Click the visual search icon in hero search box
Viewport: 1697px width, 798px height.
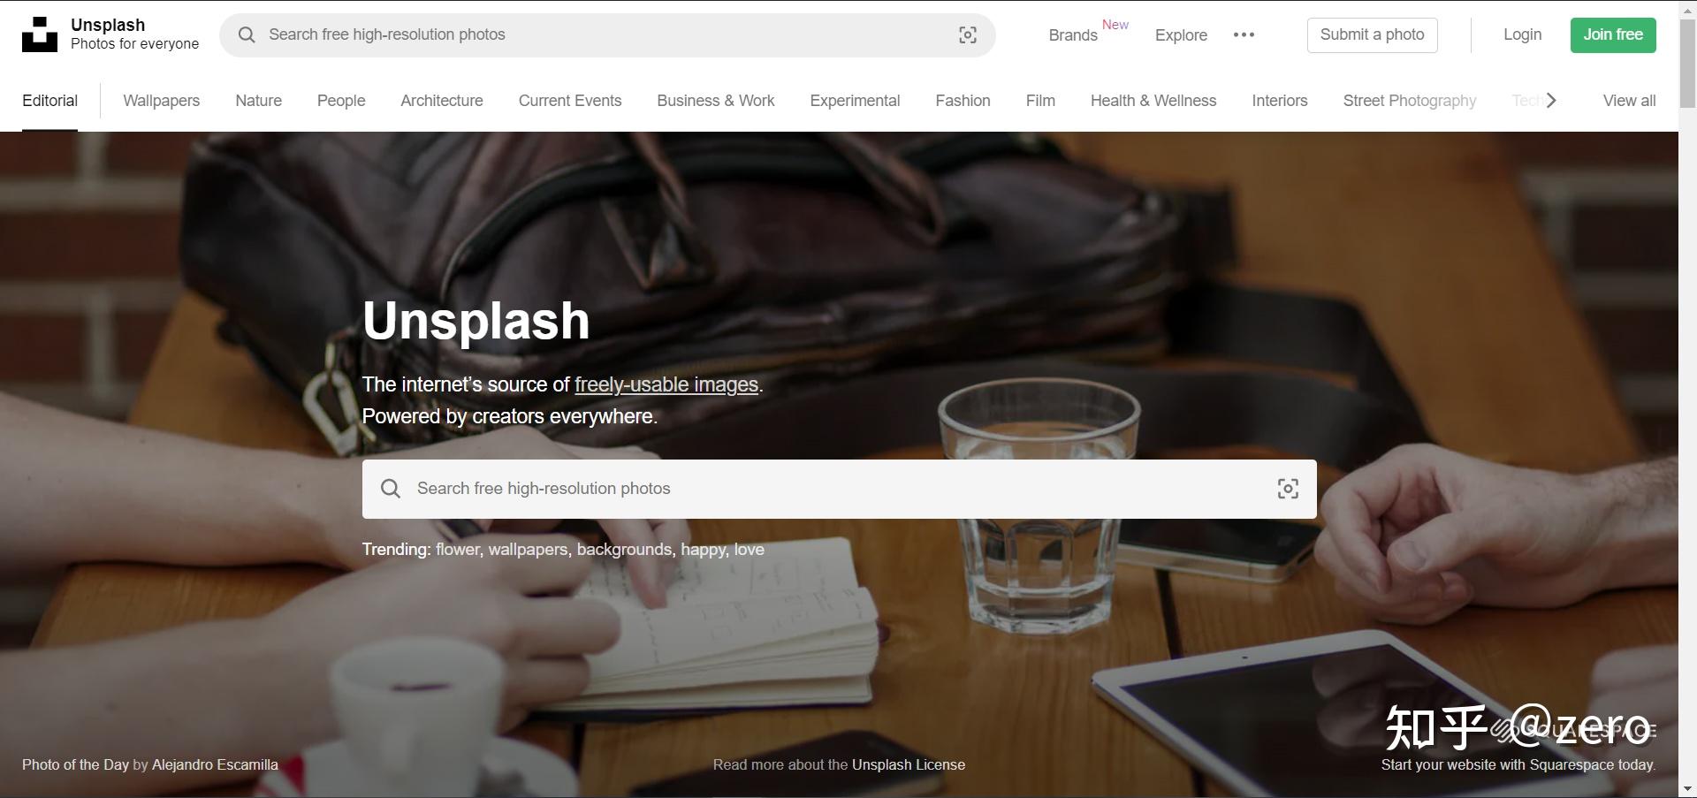(1288, 489)
